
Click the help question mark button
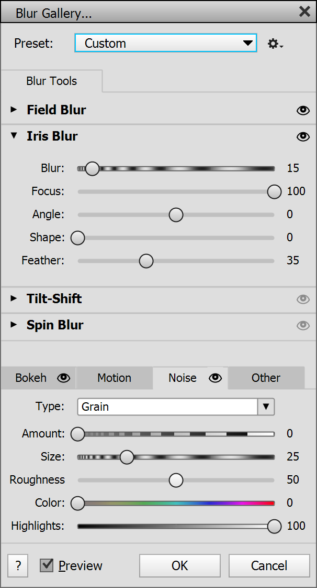tap(18, 566)
